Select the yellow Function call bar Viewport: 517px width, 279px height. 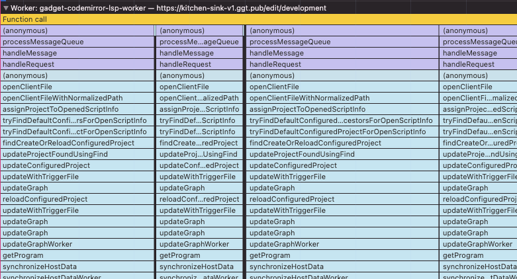[x=258, y=19]
